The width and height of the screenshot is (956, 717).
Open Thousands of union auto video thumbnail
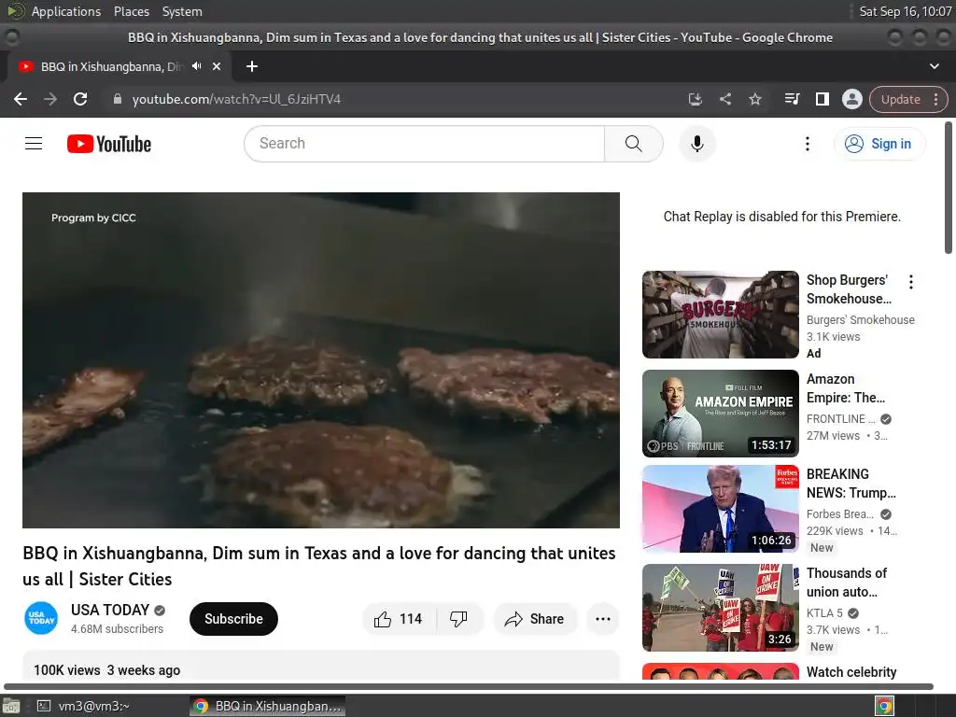coord(720,608)
